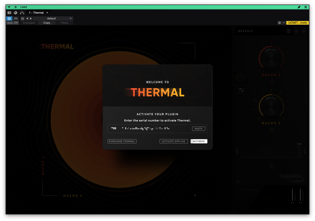Toggle the sidechain button beside power
This screenshot has height=221, width=315.
(x=16, y=18)
